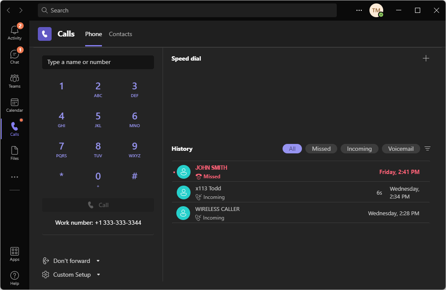The image size is (446, 290).
Task: Open your TM profile avatar
Action: click(376, 10)
